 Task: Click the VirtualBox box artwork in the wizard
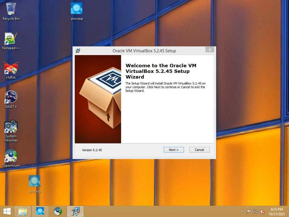[x=98, y=99]
